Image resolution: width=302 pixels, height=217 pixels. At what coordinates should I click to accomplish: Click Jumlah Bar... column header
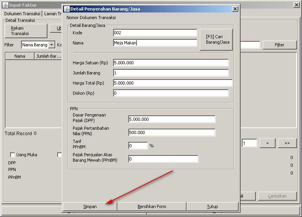click(x=48, y=56)
